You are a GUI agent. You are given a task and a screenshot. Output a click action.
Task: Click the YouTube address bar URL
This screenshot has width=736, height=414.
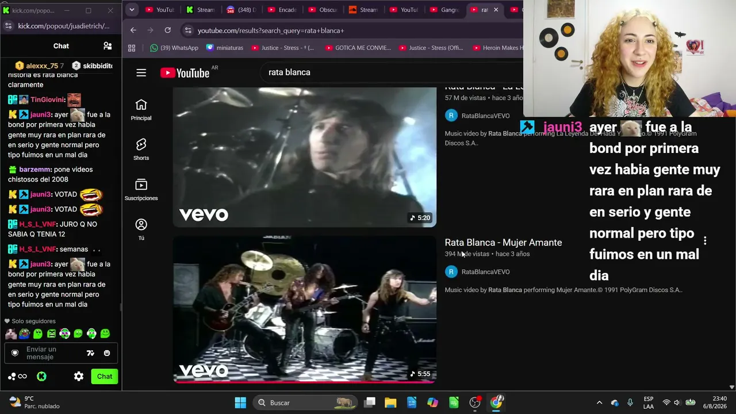point(271,30)
